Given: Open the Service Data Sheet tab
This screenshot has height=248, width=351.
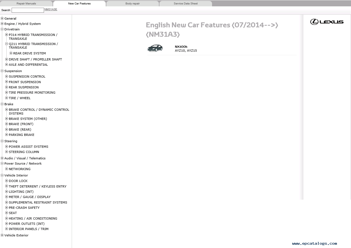Looking at the screenshot, I should point(186,4).
